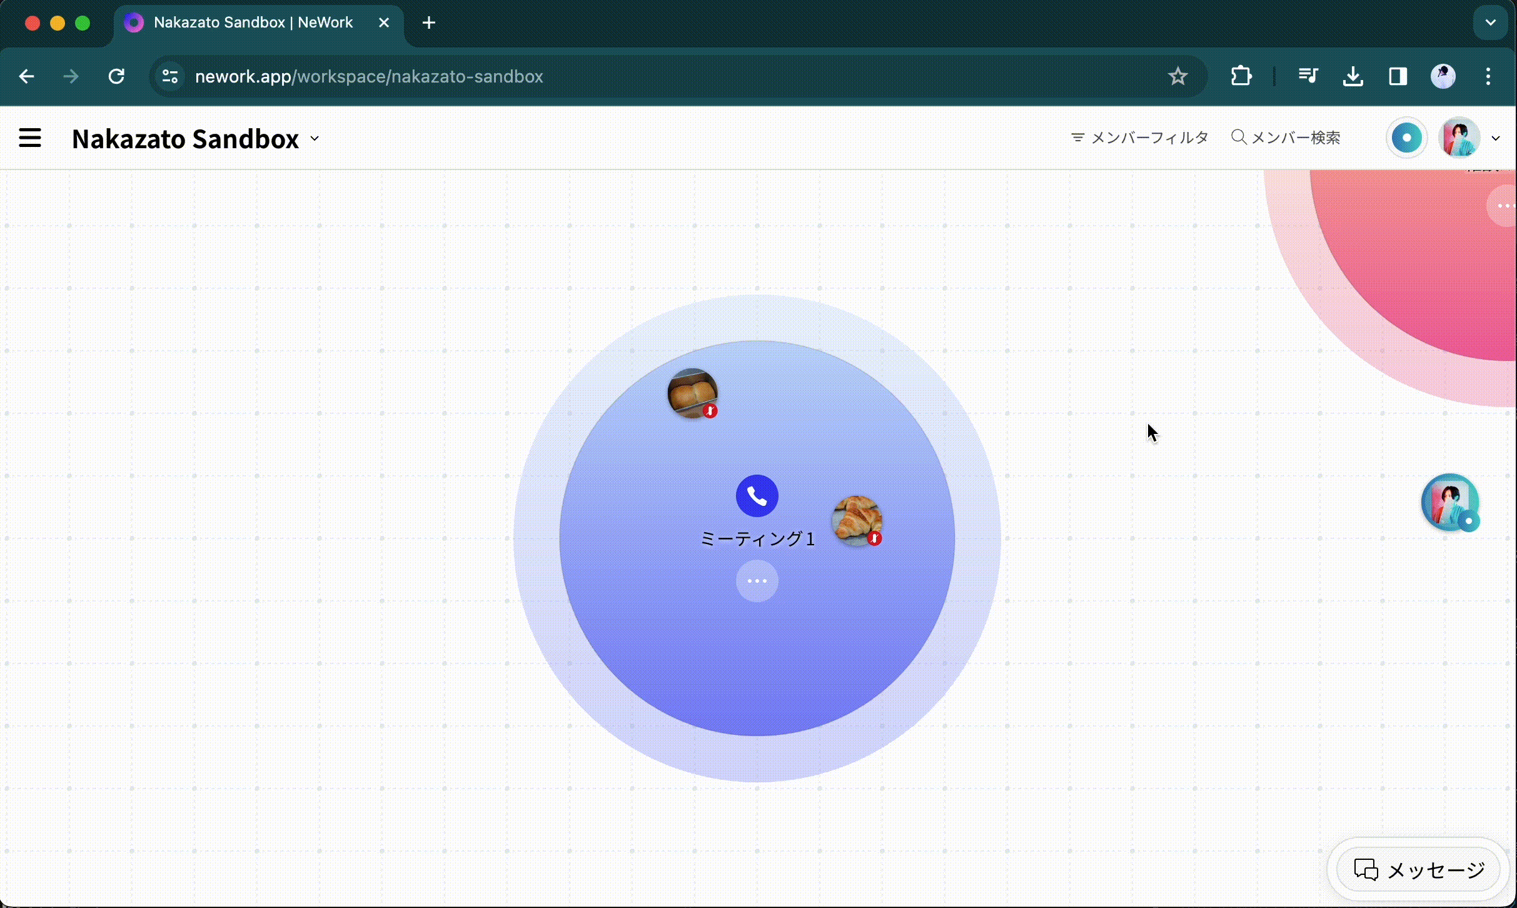Expand the profile avatar dropdown arrow
Viewport: 1517px width, 908px height.
pyautogui.click(x=1496, y=138)
